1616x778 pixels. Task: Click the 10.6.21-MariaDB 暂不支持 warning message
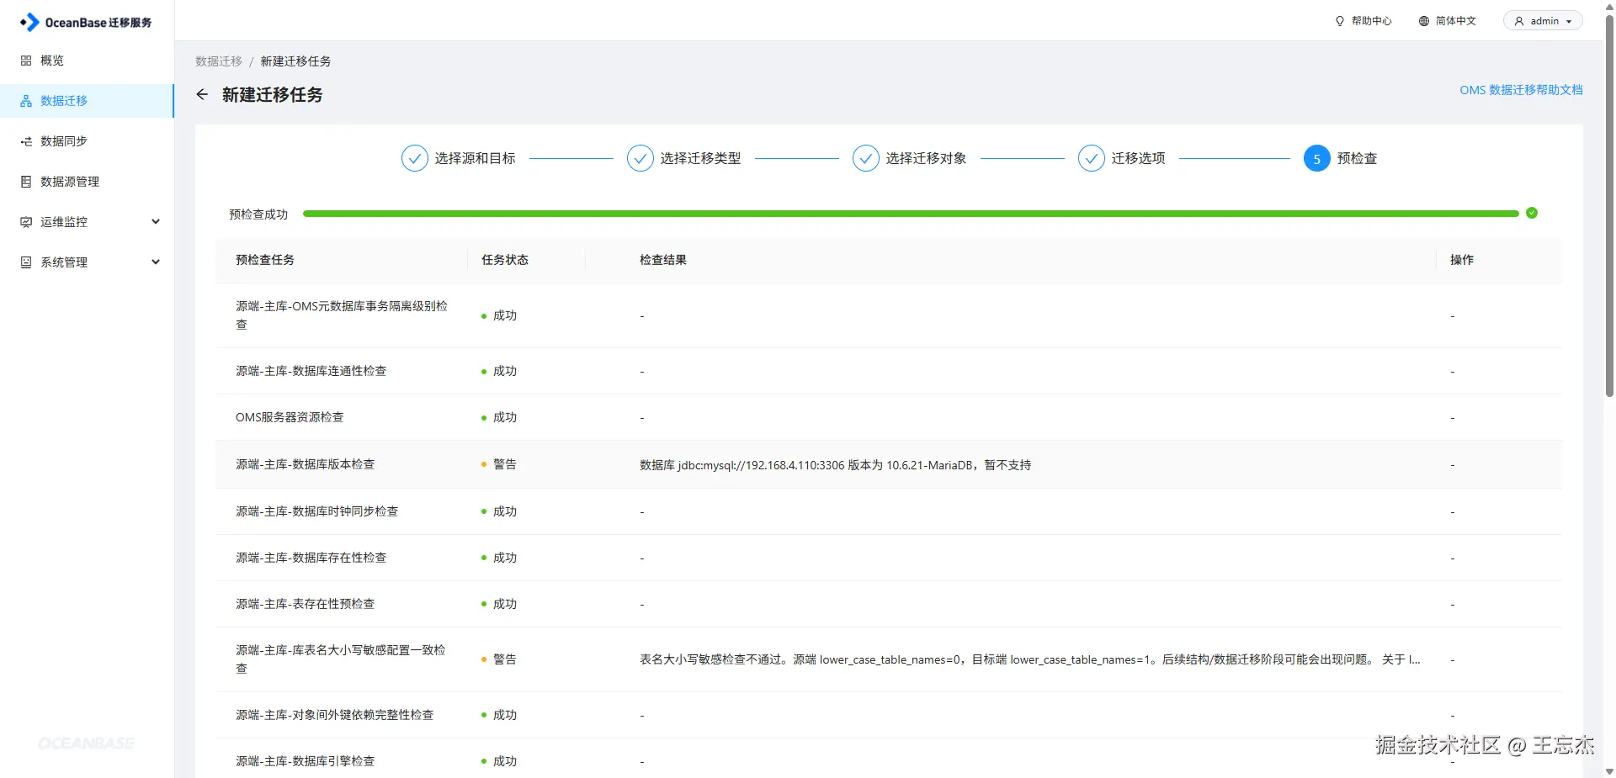pyautogui.click(x=836, y=465)
